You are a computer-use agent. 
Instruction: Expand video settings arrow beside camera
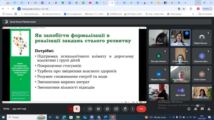coord(84,109)
